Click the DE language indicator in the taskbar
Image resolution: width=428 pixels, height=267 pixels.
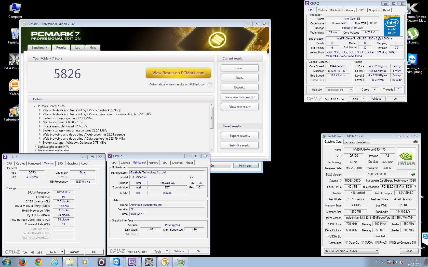375,261
